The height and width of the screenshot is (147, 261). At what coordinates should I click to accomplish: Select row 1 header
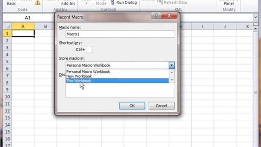7,33
